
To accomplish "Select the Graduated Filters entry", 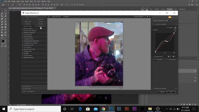I will tap(29, 39).
